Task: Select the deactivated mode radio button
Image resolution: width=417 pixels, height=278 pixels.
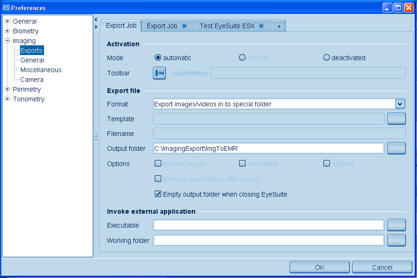Action: (327, 58)
